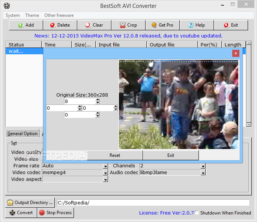The height and width of the screenshot is (222, 257).
Task: Maximize the BestSoft AVI Converter window
Action: click(x=232, y=4)
